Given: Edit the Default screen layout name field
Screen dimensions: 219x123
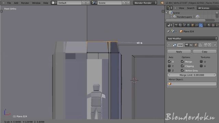Looking at the screenshot, I should coord(69,3).
